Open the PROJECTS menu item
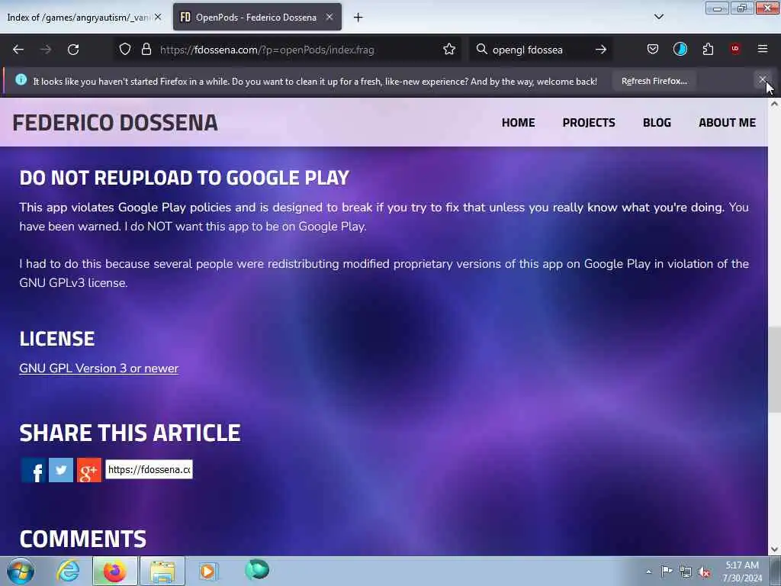 coord(589,123)
